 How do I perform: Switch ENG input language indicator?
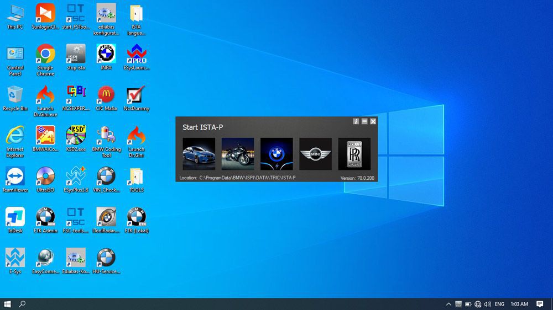tap(499, 304)
